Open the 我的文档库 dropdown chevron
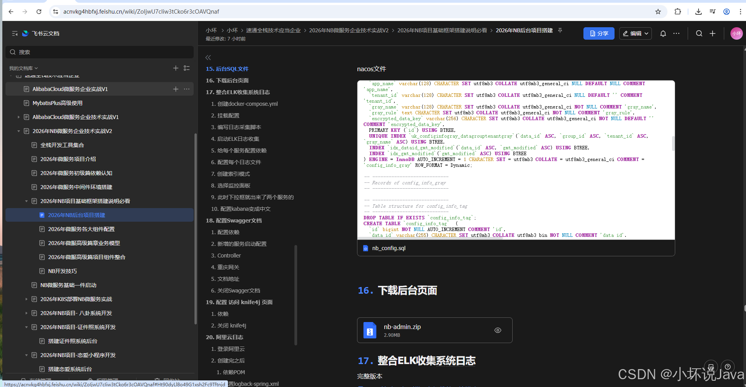Viewport: 746px width, 387px height. [x=37, y=68]
